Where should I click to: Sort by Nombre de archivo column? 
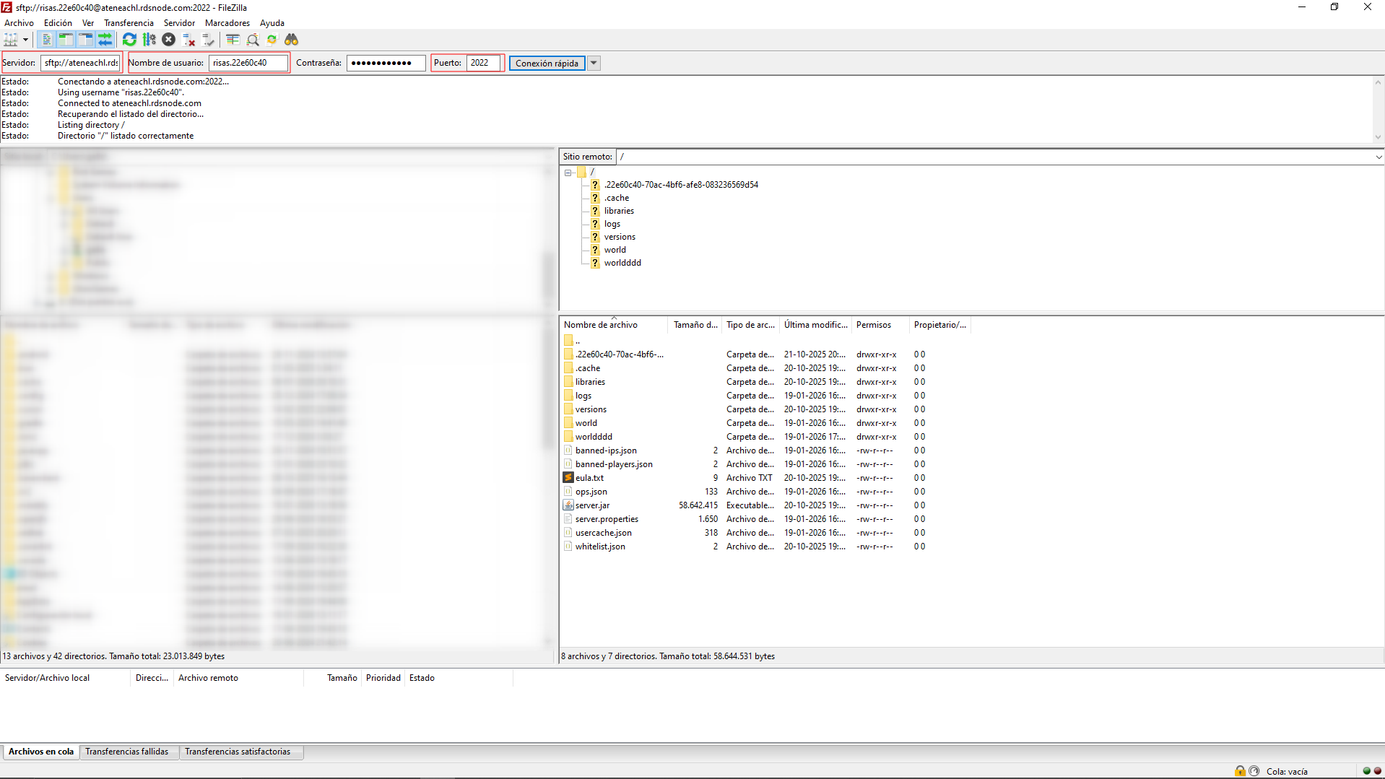614,325
